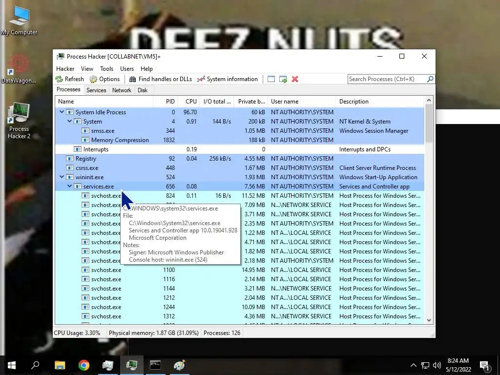500x375 pixels.
Task: Select the csrss.exe process icon
Action: click(x=69, y=168)
